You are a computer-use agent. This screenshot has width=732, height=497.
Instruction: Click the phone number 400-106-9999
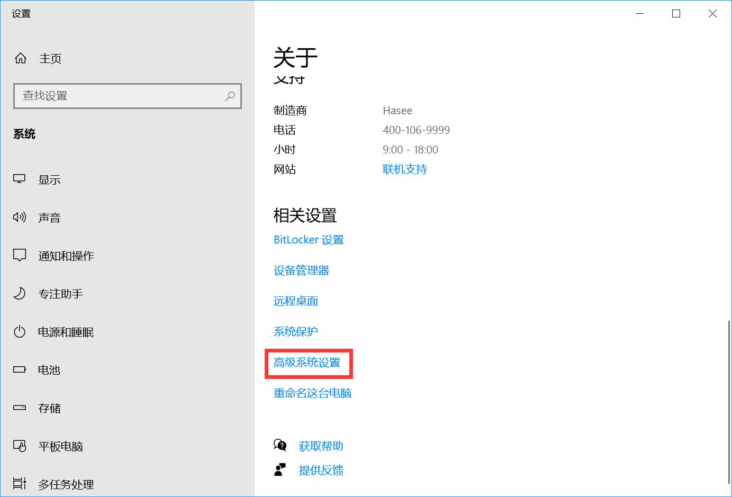click(x=416, y=130)
